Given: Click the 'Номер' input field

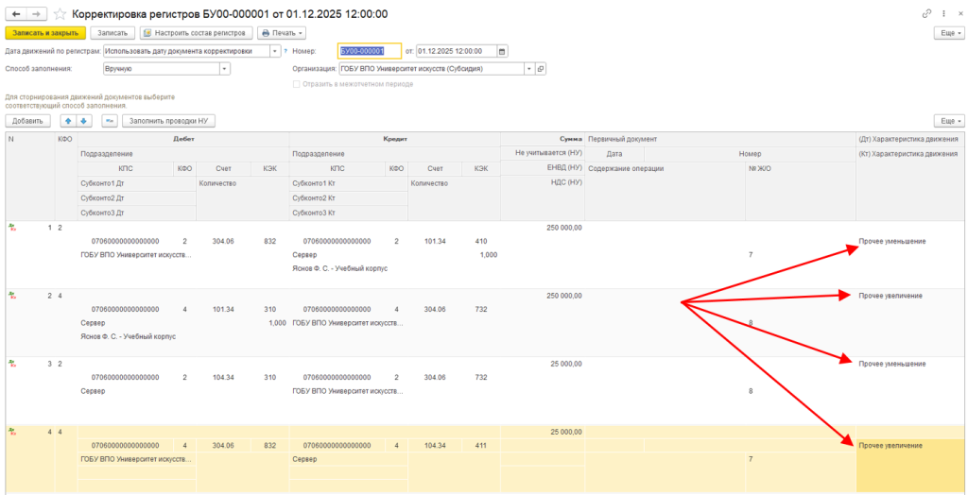Looking at the screenshot, I should point(369,51).
